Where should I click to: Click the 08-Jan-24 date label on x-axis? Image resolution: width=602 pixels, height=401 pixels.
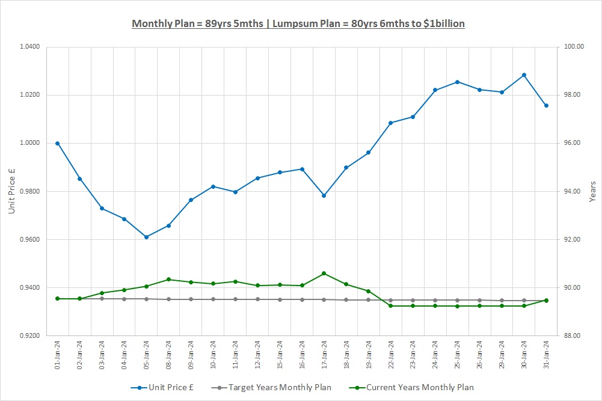coord(169,356)
